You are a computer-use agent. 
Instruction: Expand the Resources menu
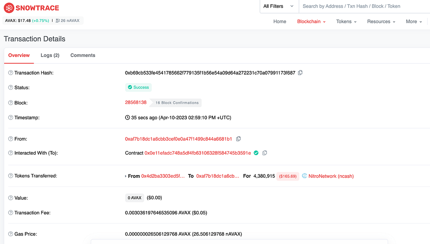(381, 21)
